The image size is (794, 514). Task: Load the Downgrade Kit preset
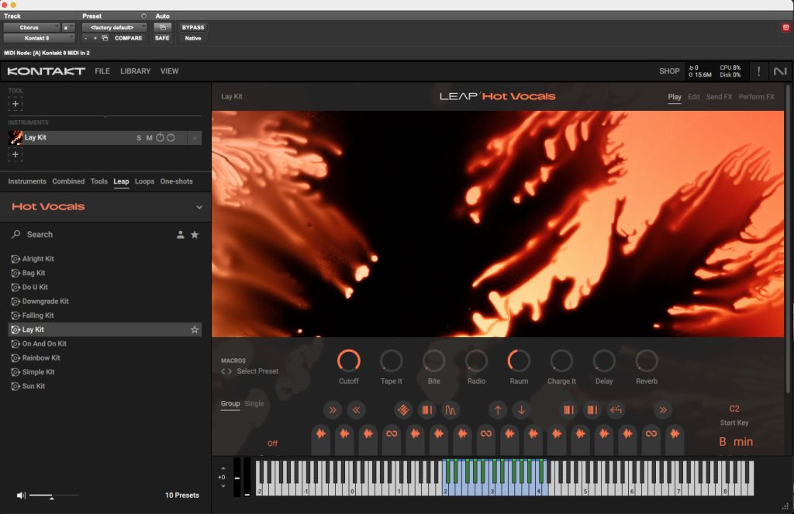click(45, 302)
